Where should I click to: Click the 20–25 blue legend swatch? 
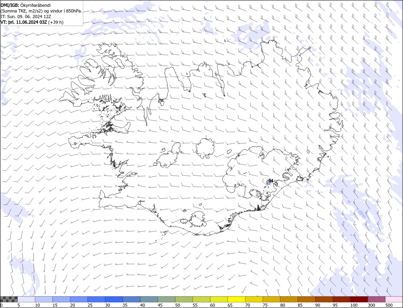click(x=79, y=299)
